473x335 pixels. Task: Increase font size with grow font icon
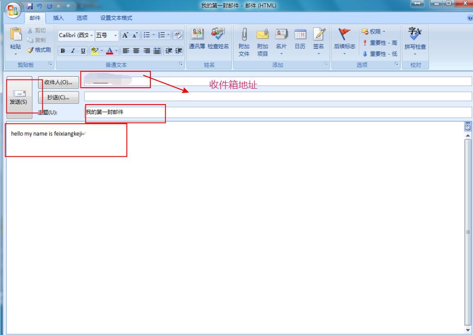pos(125,35)
